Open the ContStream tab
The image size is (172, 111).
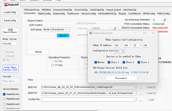point(135,14)
